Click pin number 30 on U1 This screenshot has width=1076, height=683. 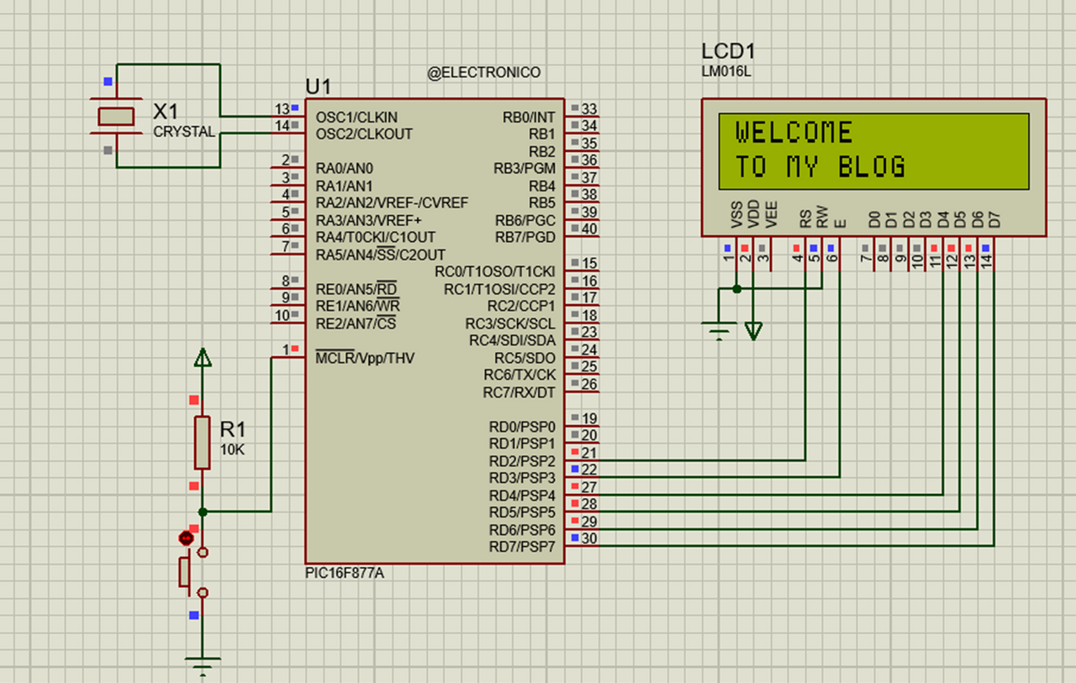pyautogui.click(x=589, y=539)
